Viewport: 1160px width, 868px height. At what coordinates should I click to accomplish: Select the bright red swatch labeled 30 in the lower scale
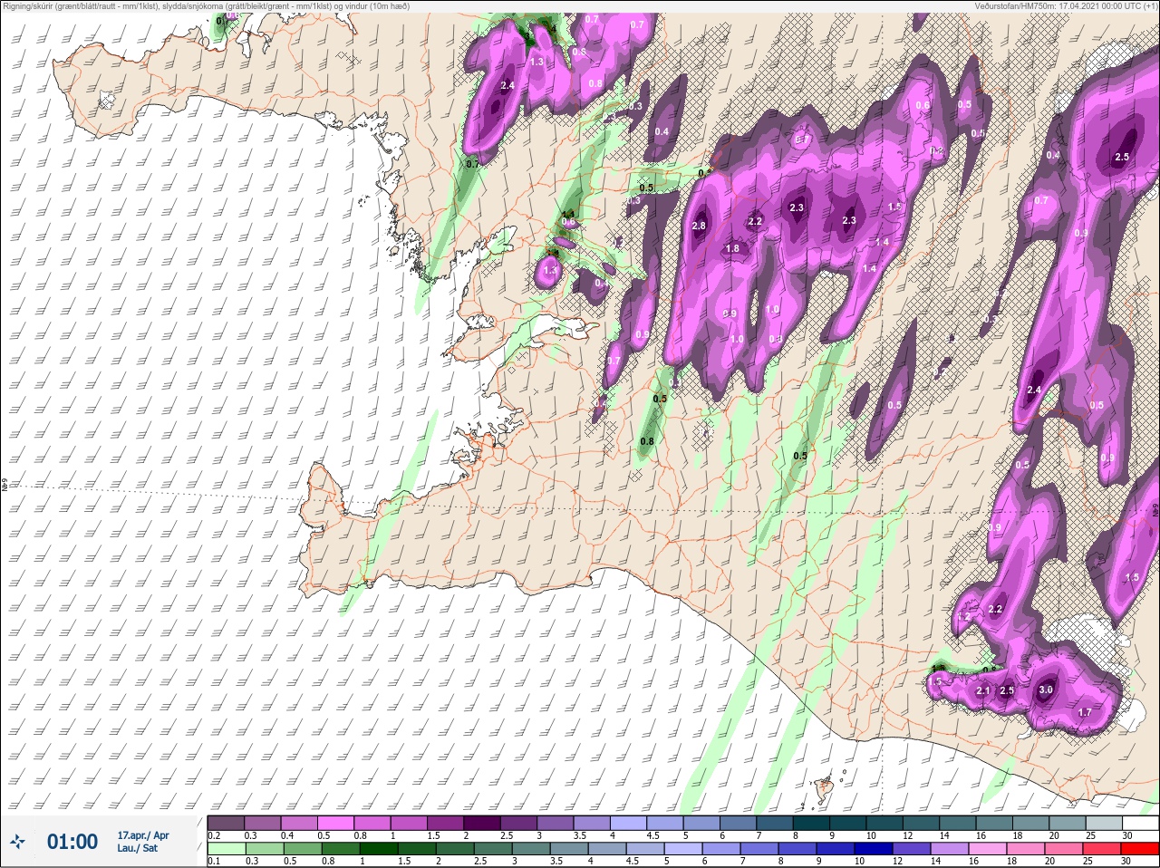pos(1140,849)
